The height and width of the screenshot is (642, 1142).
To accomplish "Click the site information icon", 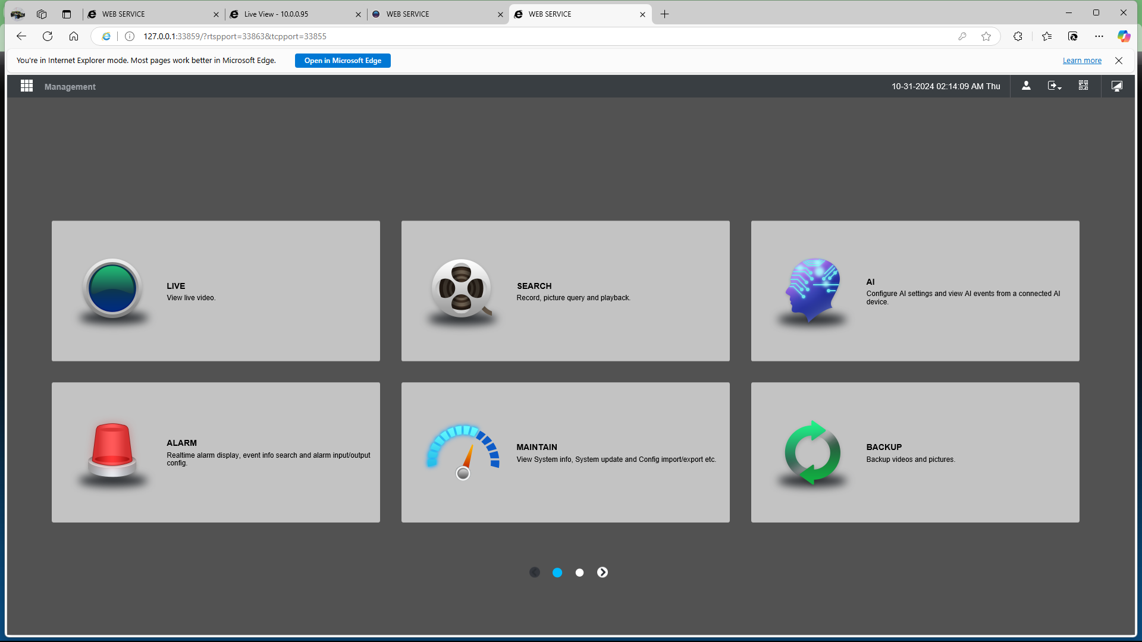I will tap(130, 36).
